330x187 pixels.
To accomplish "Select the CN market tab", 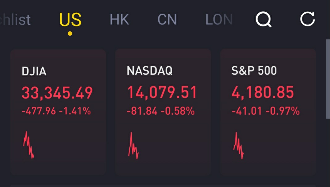I will [167, 20].
